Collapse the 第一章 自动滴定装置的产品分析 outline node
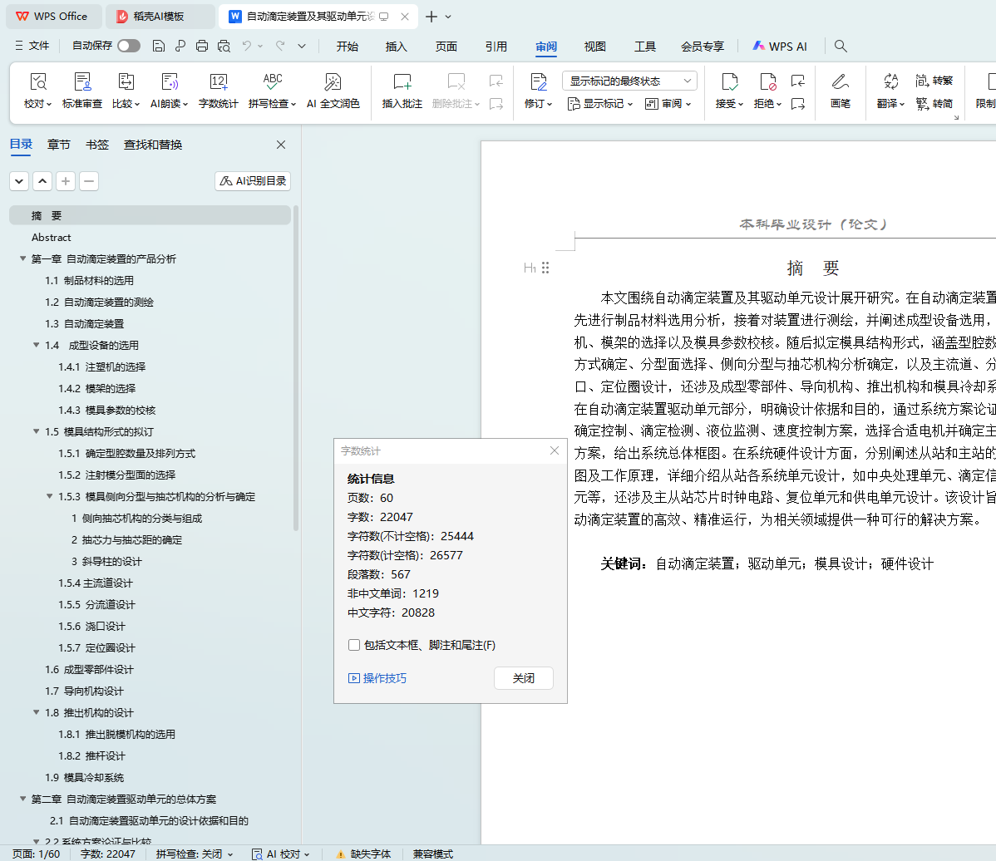The height and width of the screenshot is (861, 996). tap(22, 259)
